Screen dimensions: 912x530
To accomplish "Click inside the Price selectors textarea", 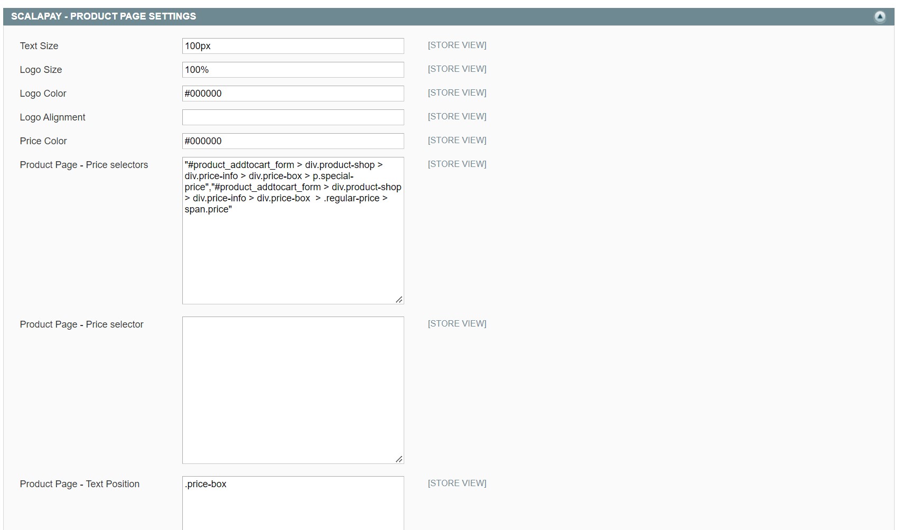I will click(x=293, y=230).
